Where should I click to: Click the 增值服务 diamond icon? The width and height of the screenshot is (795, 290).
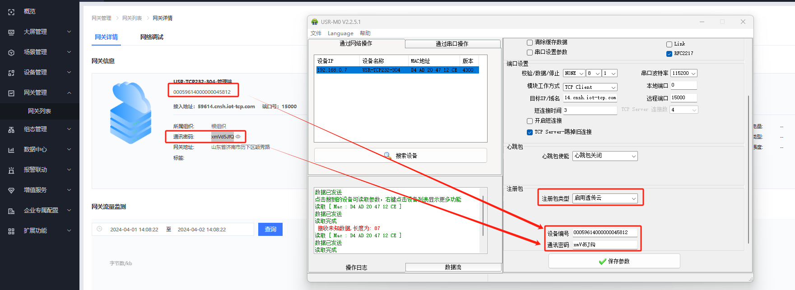coord(11,190)
